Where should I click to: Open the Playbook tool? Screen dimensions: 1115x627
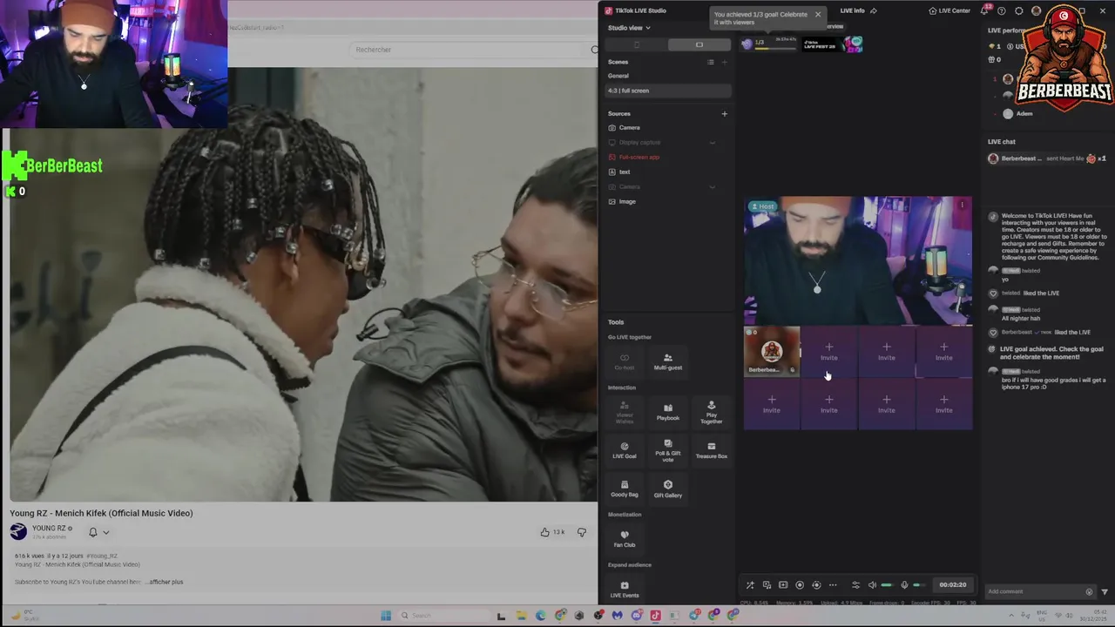[668, 412]
